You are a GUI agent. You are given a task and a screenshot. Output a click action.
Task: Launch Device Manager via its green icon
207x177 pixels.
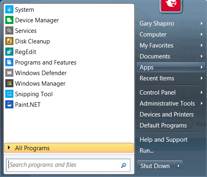pyautogui.click(x=9, y=20)
